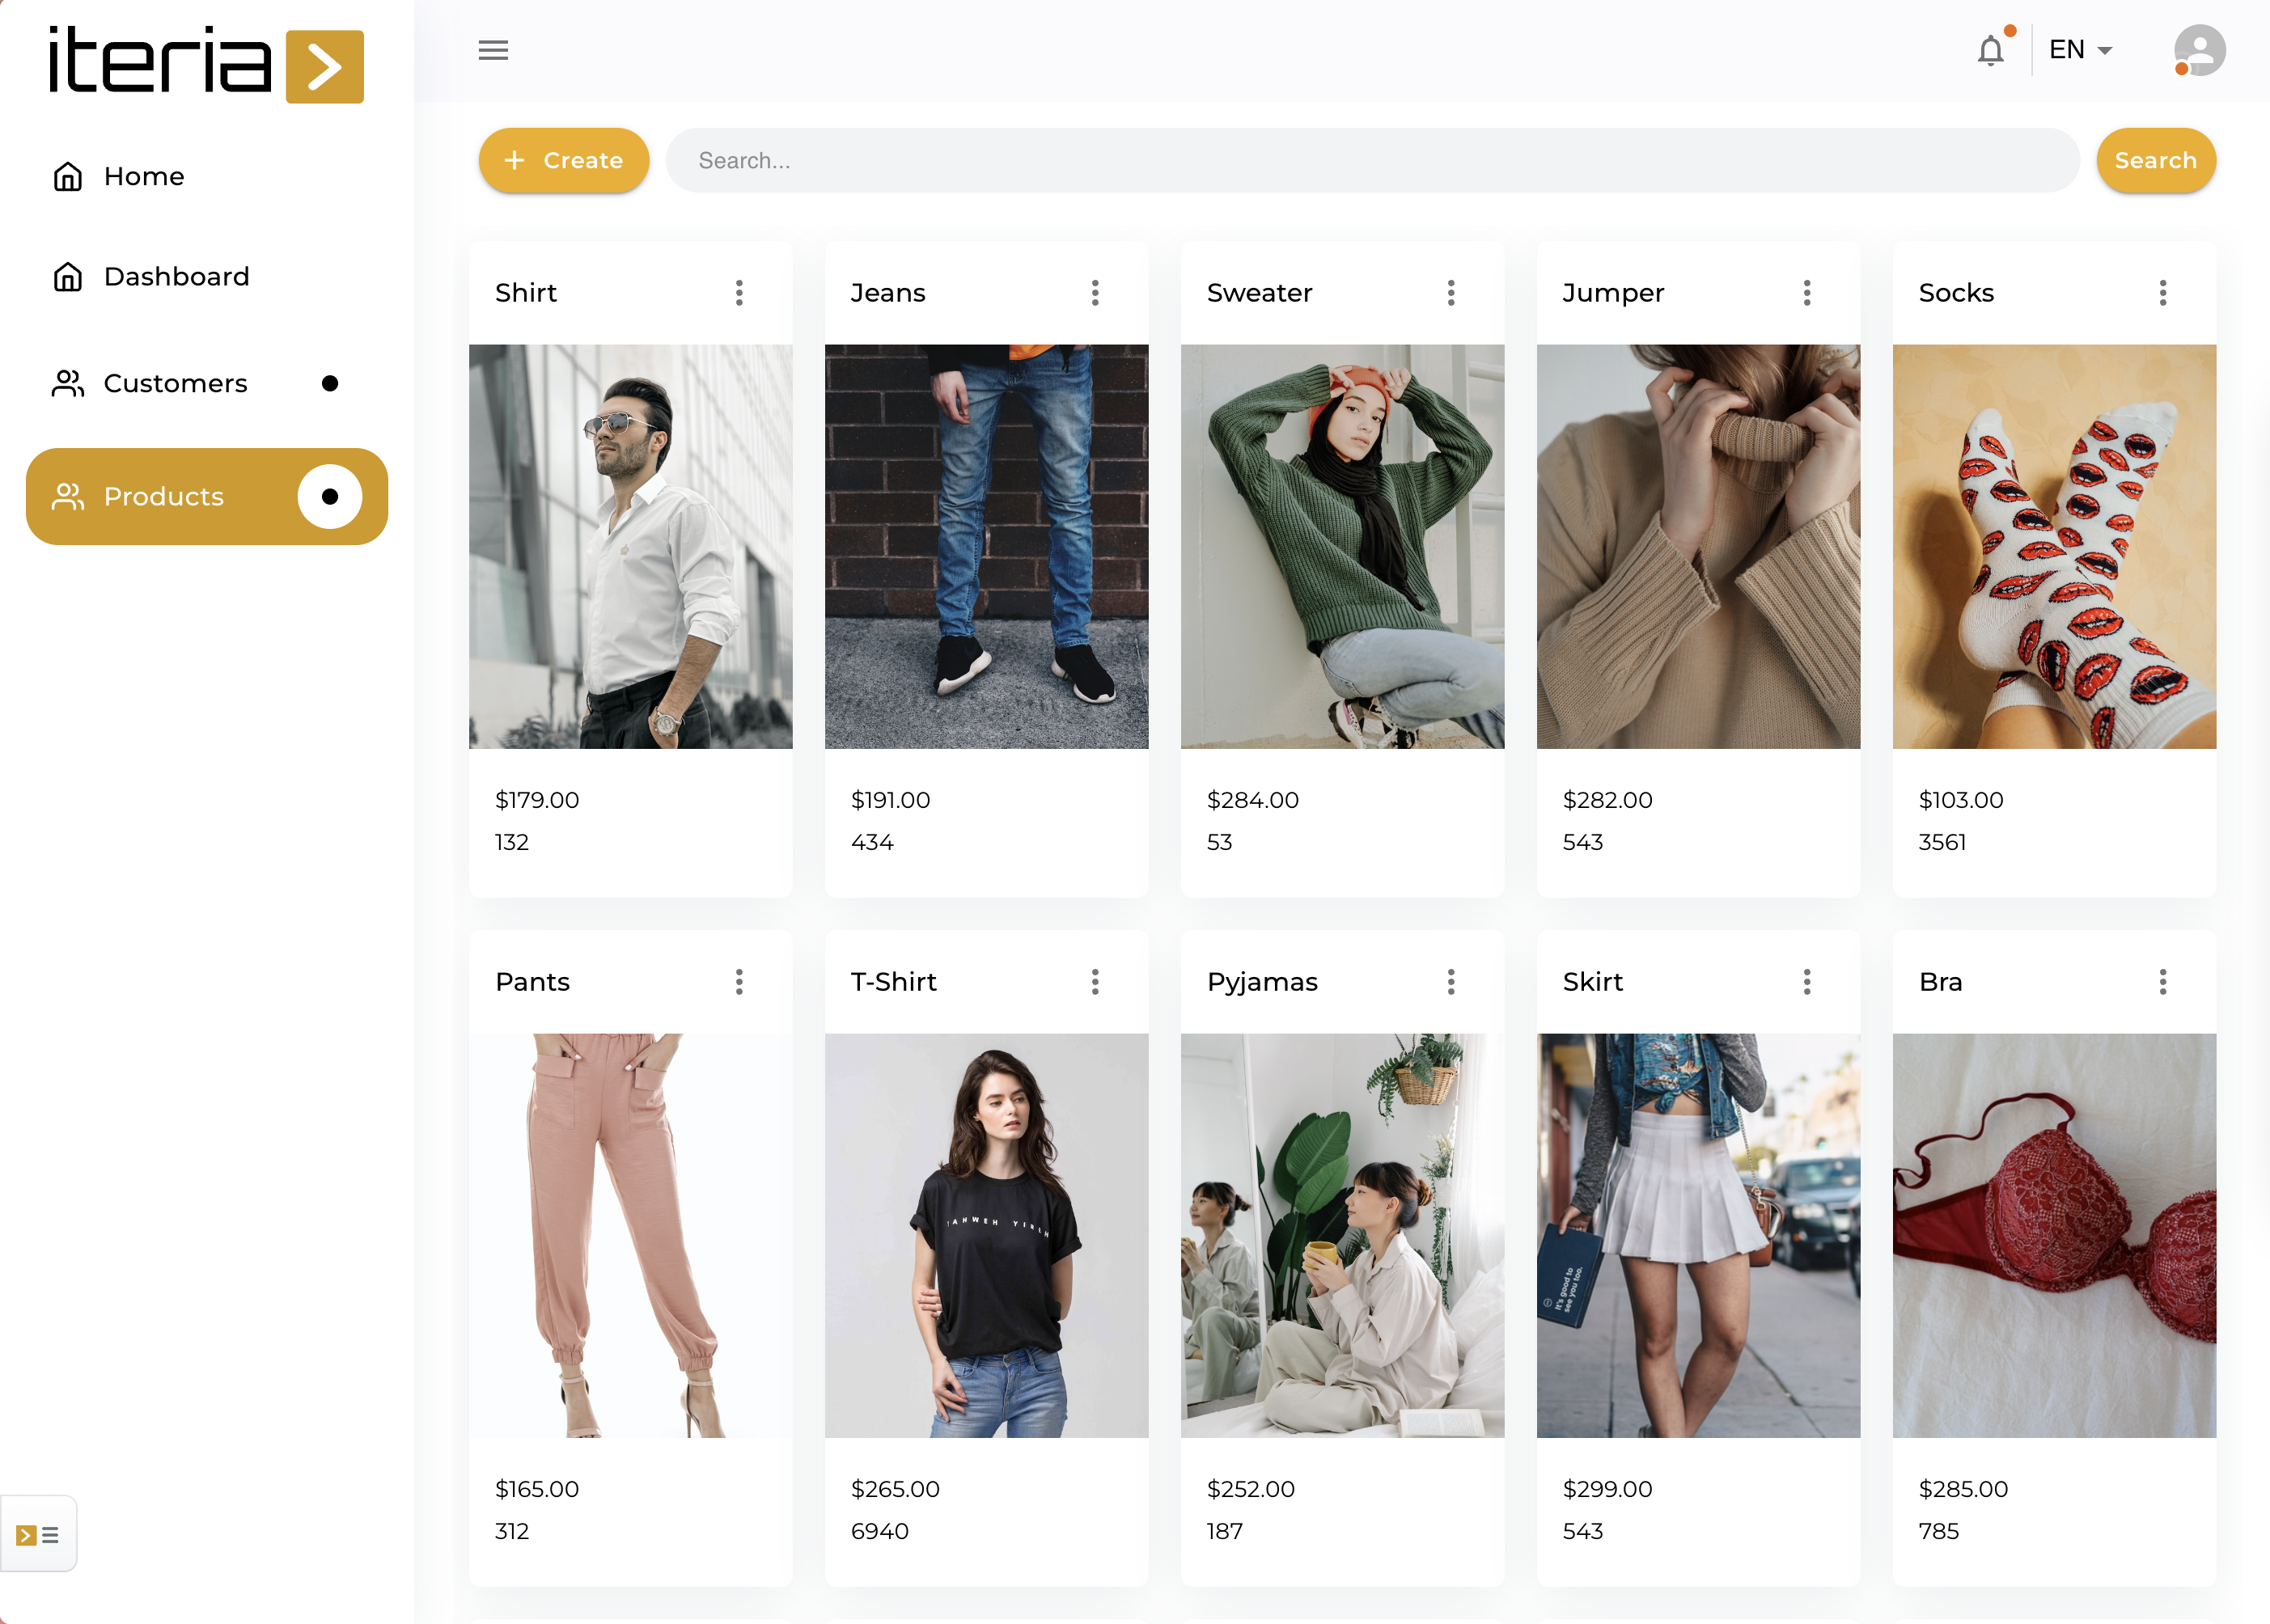2270x1624 pixels.
Task: Open three-dot menu on Pyjamas card
Action: point(1450,982)
